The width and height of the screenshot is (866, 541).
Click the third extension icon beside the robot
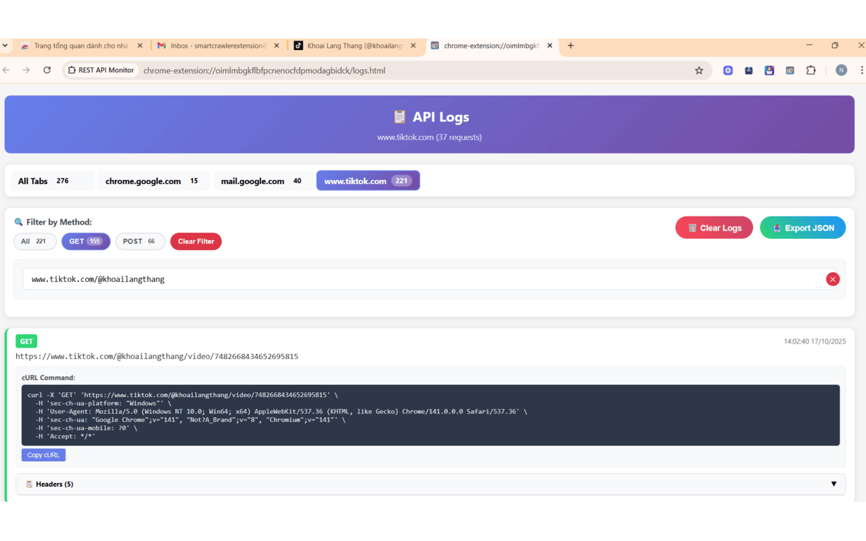click(769, 70)
